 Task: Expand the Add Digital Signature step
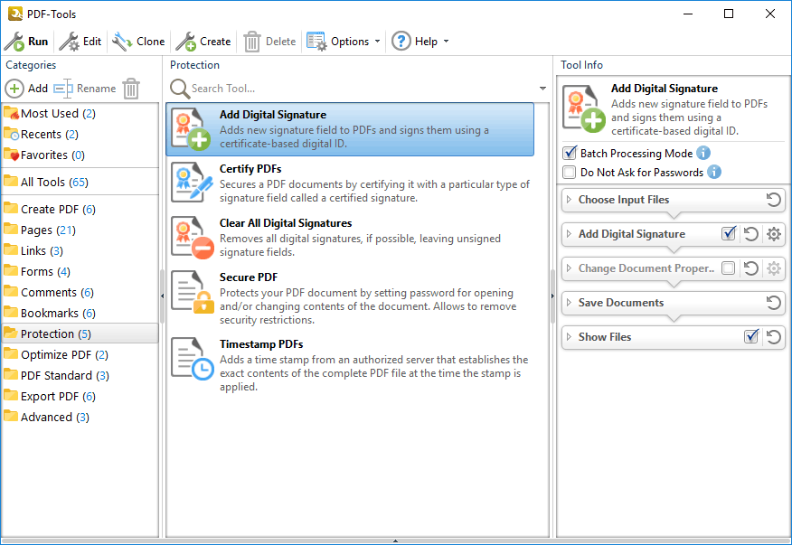(x=569, y=234)
